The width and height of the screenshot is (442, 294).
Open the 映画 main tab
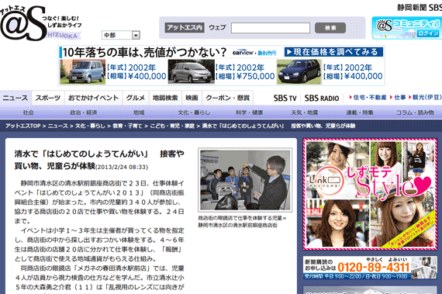[x=192, y=98]
